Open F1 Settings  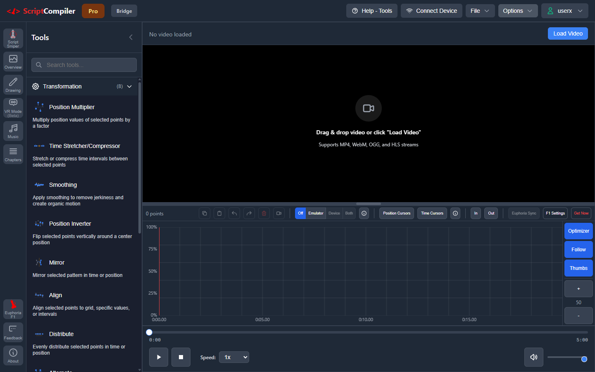point(555,213)
